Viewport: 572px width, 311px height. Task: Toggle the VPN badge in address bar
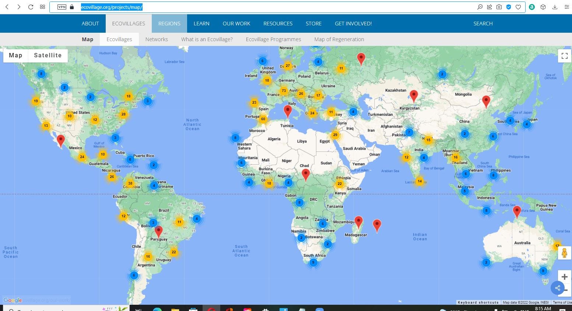click(62, 7)
